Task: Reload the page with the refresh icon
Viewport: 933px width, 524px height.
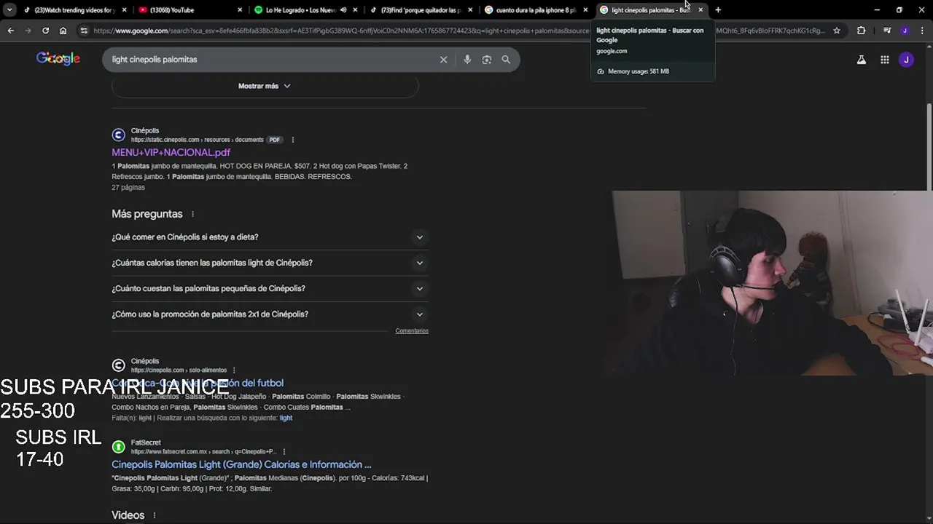Action: coord(45,31)
